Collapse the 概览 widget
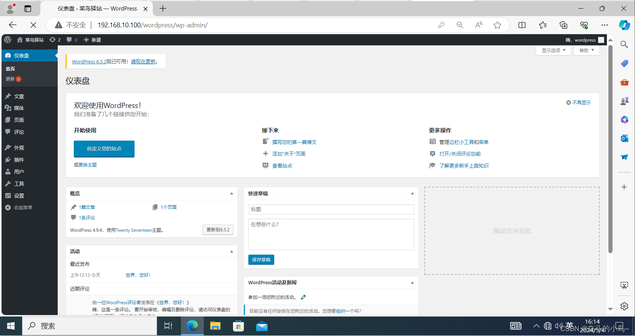 point(232,193)
